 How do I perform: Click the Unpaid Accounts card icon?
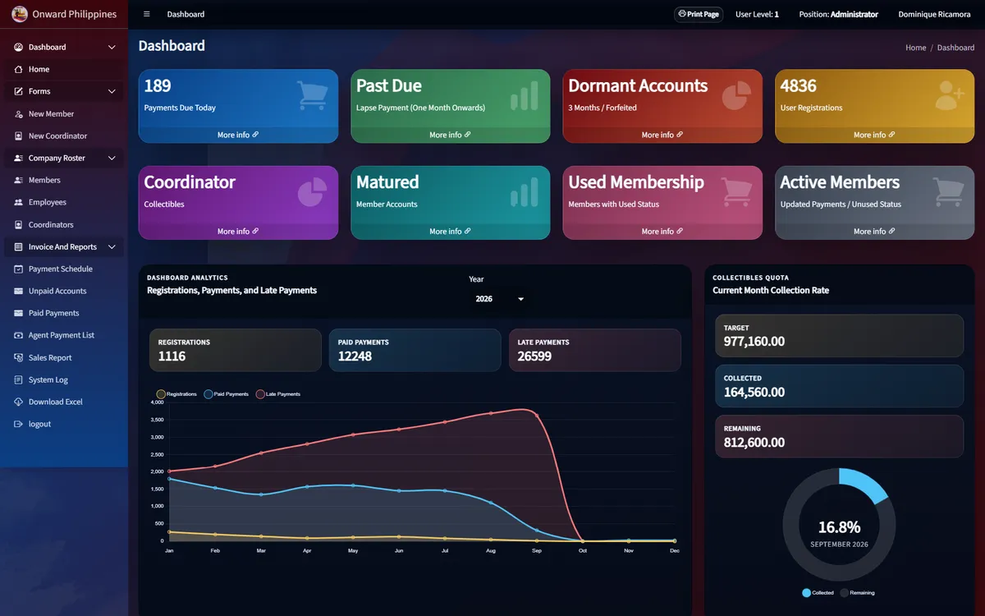tap(18, 291)
